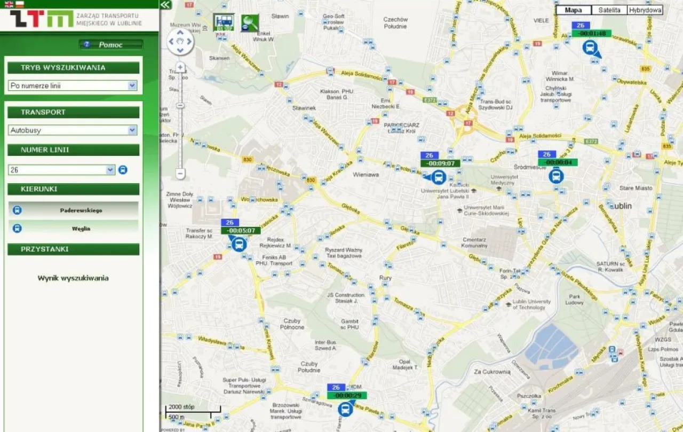
Task: Click the zoom-in plus on the map zoom slider
Action: tap(180, 66)
